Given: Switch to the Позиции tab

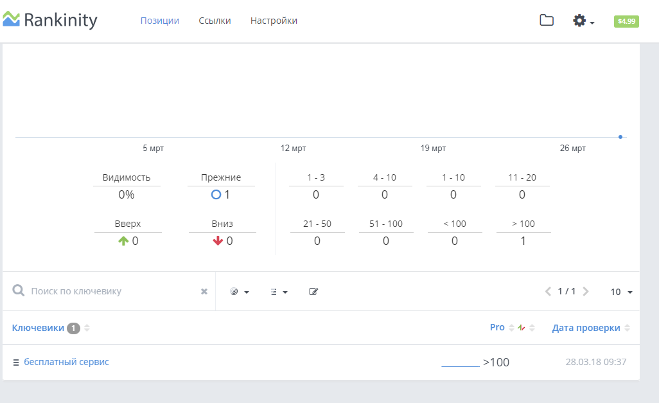Looking at the screenshot, I should click(x=159, y=21).
